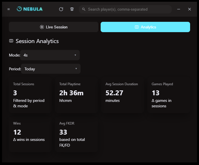Close the Nebula window
199x165 pixels.
pos(189,9)
